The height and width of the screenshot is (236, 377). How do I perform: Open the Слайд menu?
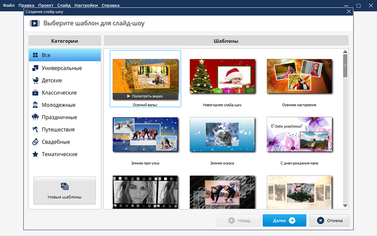[x=64, y=5]
